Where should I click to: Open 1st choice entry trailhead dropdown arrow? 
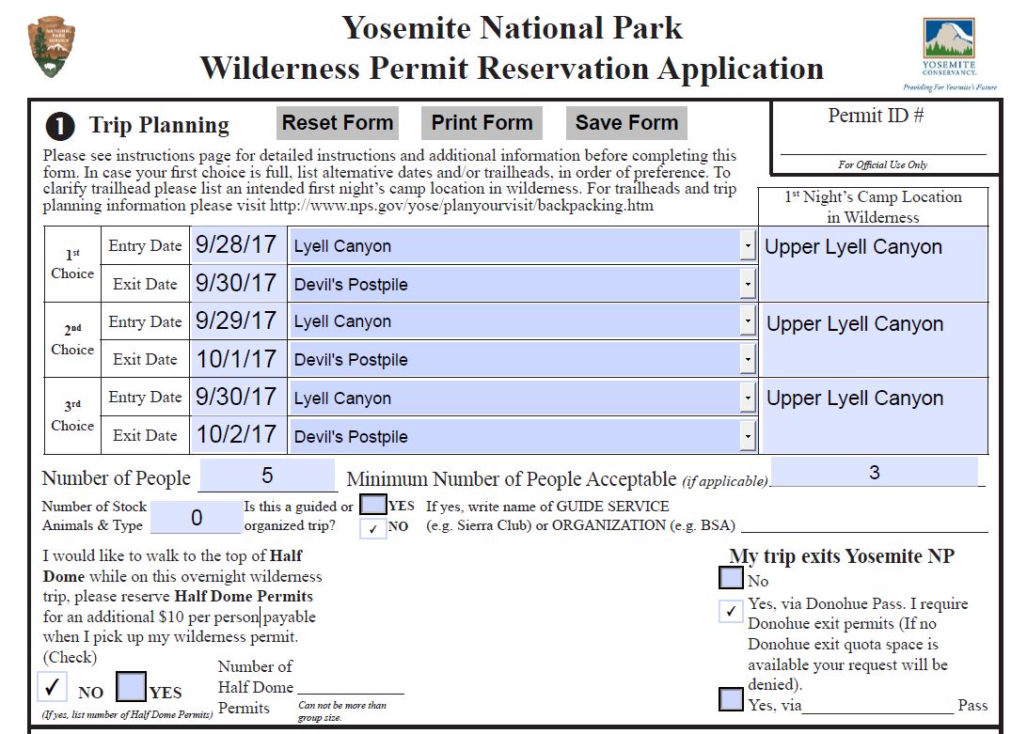point(748,246)
